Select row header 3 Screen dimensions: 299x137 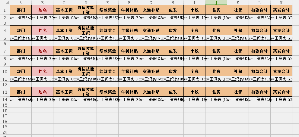click(x=5, y=23)
